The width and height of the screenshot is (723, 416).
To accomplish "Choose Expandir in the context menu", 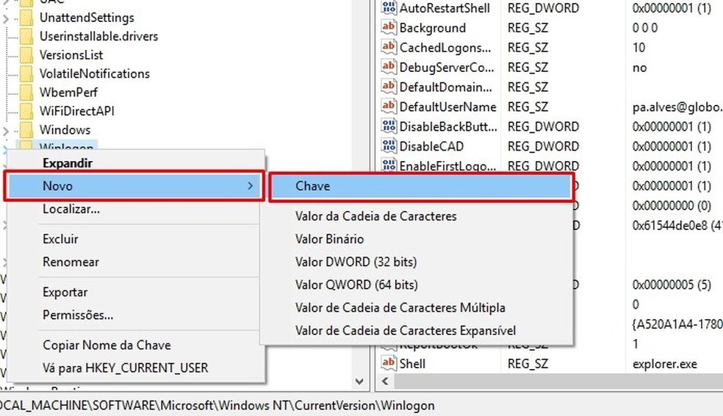I will [68, 163].
